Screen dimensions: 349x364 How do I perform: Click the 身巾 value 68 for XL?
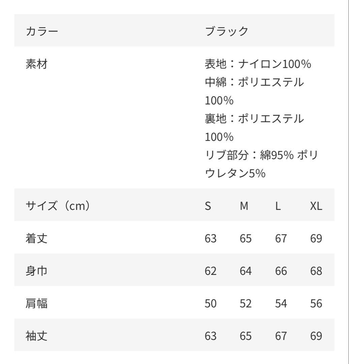pyautogui.click(x=316, y=271)
